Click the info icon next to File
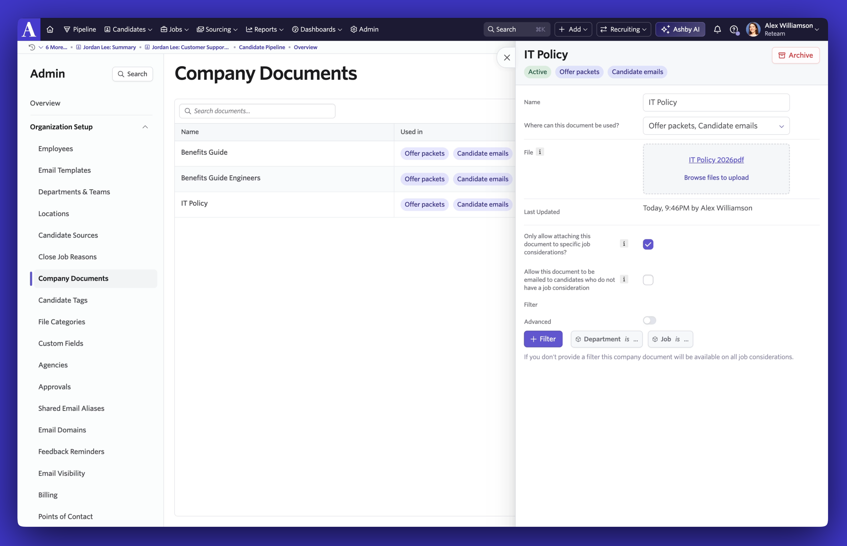 tap(540, 152)
